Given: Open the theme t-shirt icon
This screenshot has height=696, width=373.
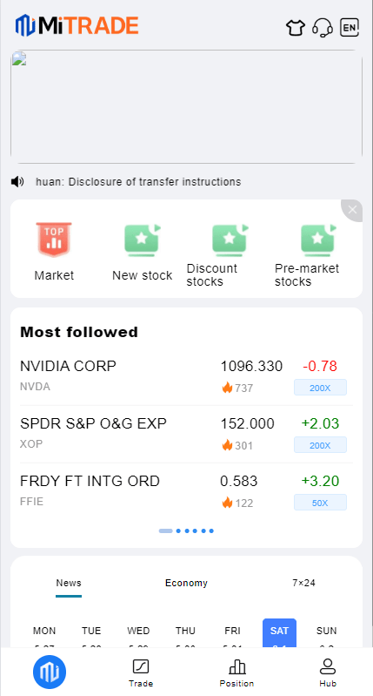Looking at the screenshot, I should 296,28.
